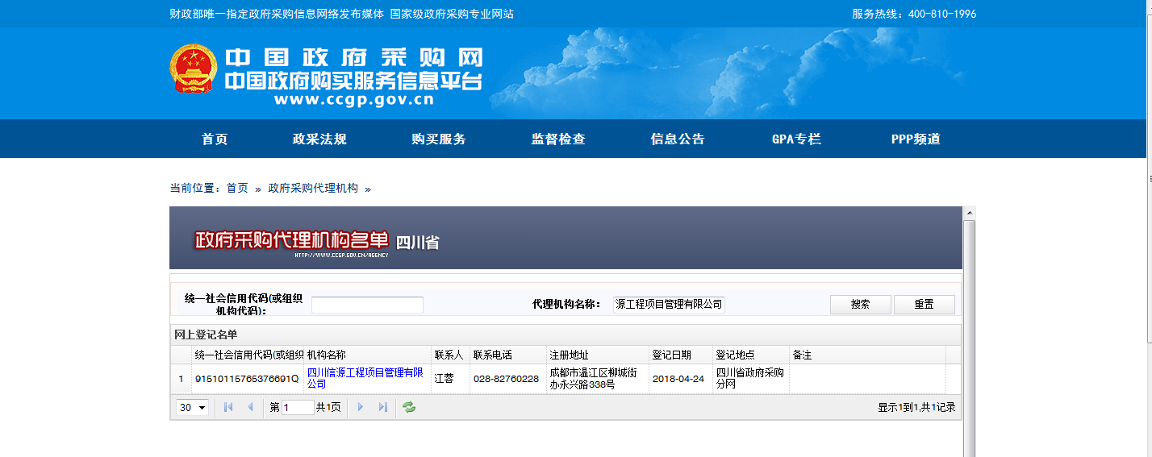This screenshot has width=1152, height=457.
Task: Click 联系人 column header
Action: 450,355
